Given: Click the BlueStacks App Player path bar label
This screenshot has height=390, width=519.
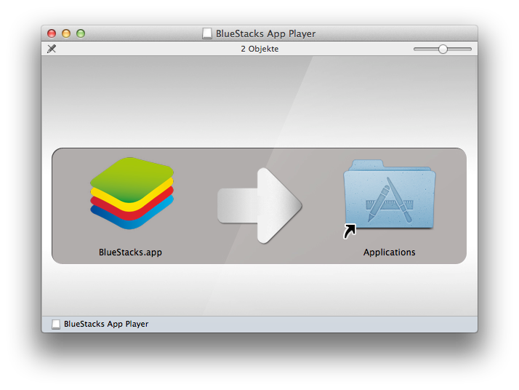Looking at the screenshot, I should 106,324.
